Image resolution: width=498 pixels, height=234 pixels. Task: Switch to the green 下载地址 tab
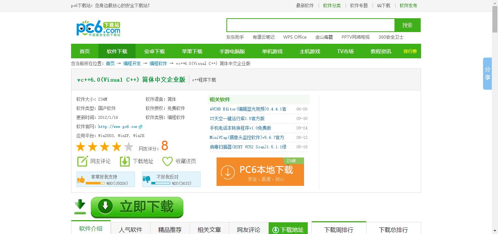[288, 229]
